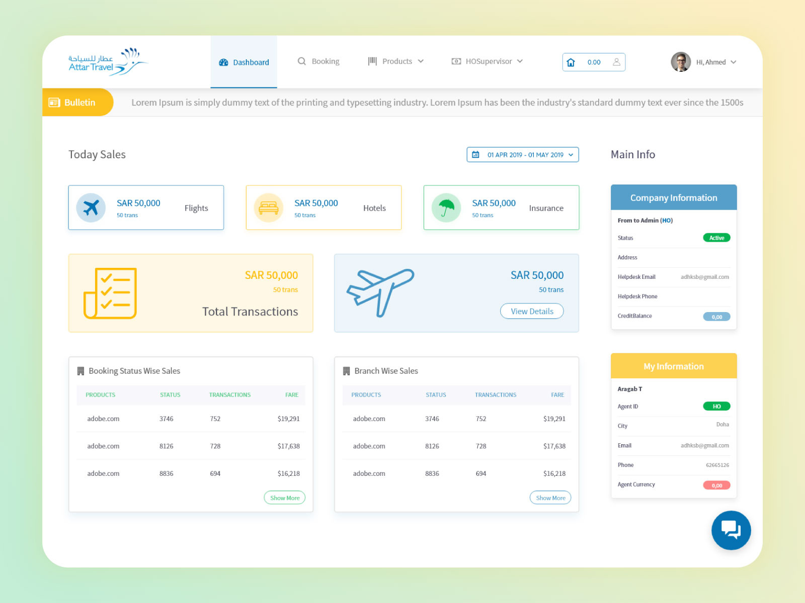Click the home icon in the balance widget
The width and height of the screenshot is (805, 603).
571,62
